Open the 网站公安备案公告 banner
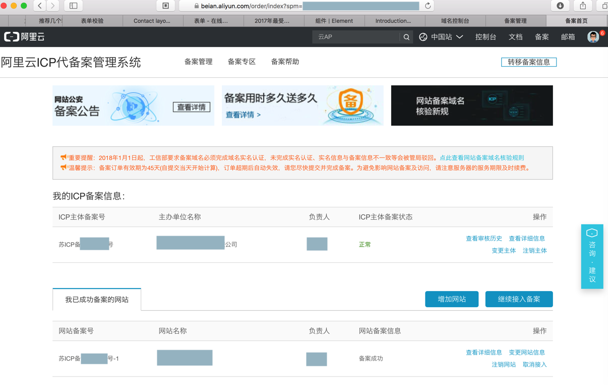 (133, 105)
